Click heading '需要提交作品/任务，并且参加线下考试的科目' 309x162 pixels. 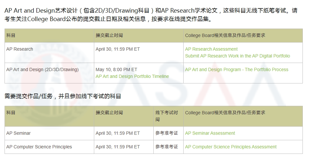point(63,96)
